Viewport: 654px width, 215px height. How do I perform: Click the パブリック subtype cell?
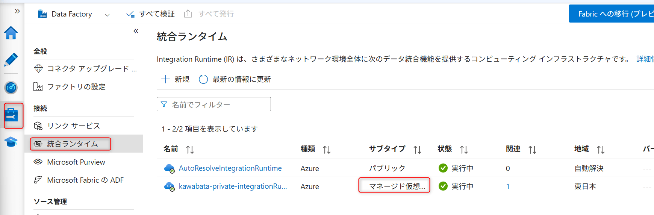(x=387, y=168)
